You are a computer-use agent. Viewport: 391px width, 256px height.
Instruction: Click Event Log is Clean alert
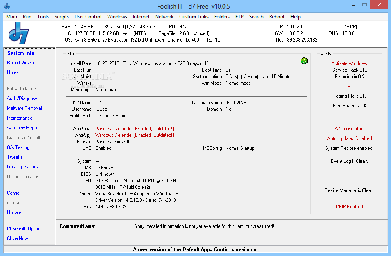pos(349,161)
